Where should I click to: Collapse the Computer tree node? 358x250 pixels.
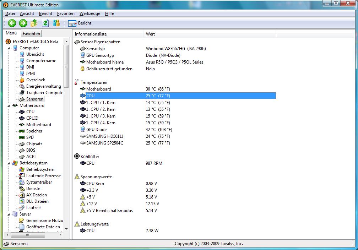click(9, 48)
